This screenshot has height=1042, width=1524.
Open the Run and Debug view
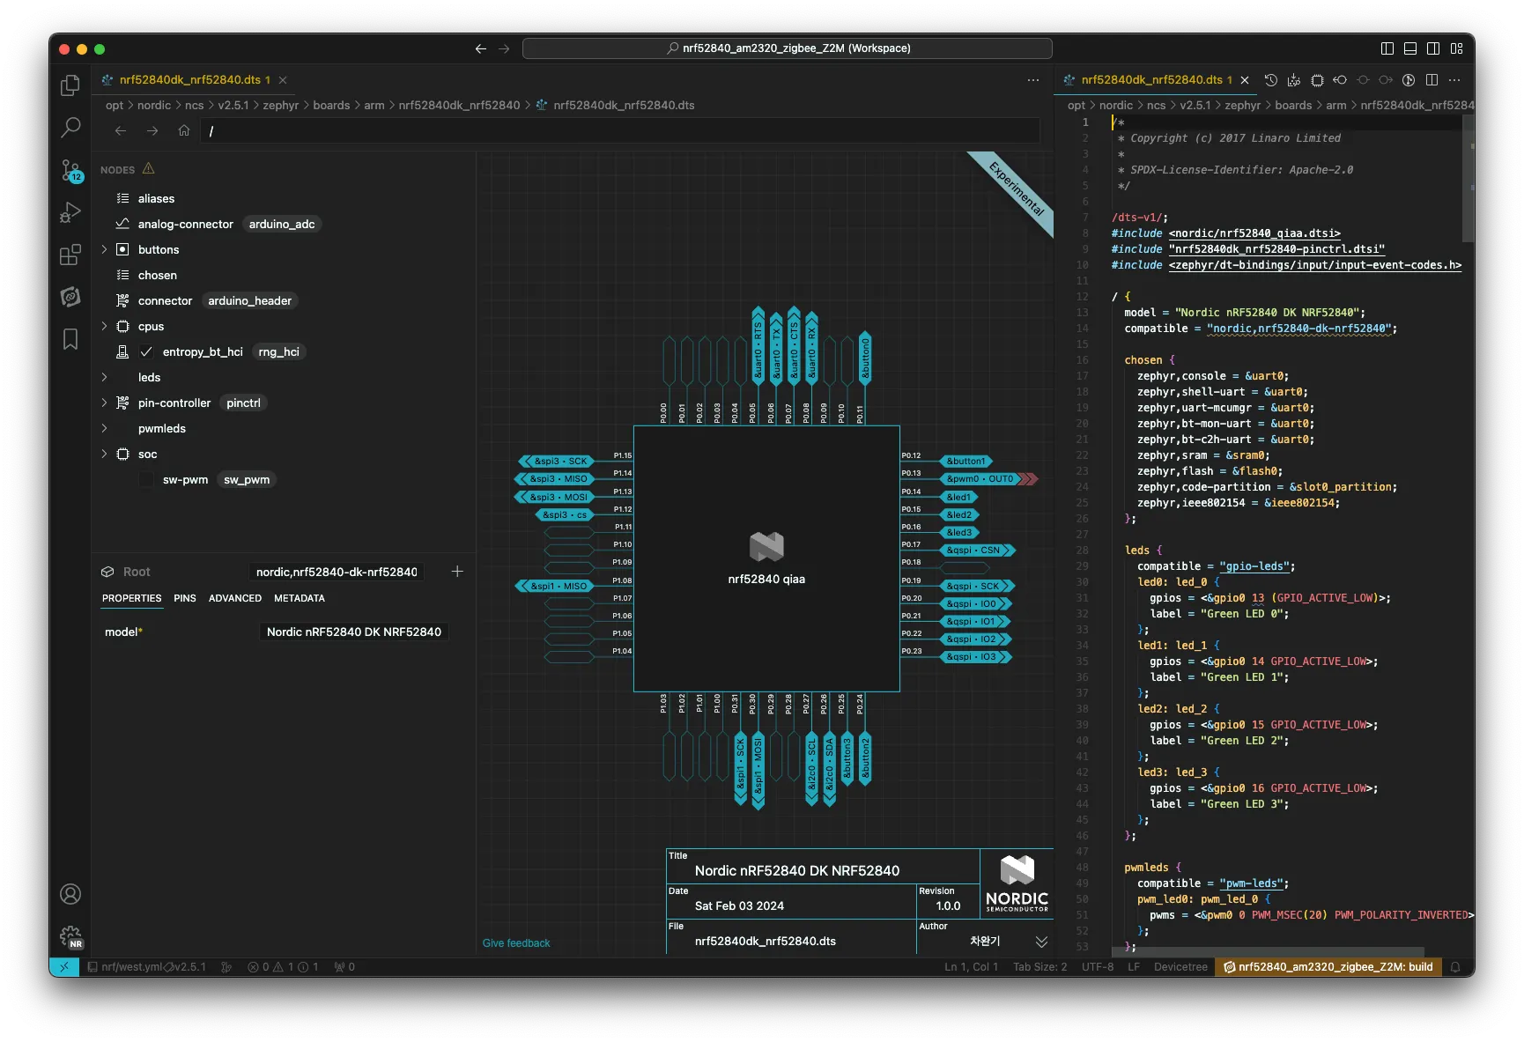pos(70,212)
